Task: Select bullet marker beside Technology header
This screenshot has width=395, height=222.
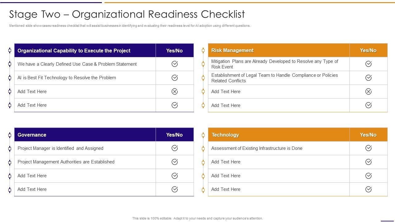Action: tap(203, 135)
